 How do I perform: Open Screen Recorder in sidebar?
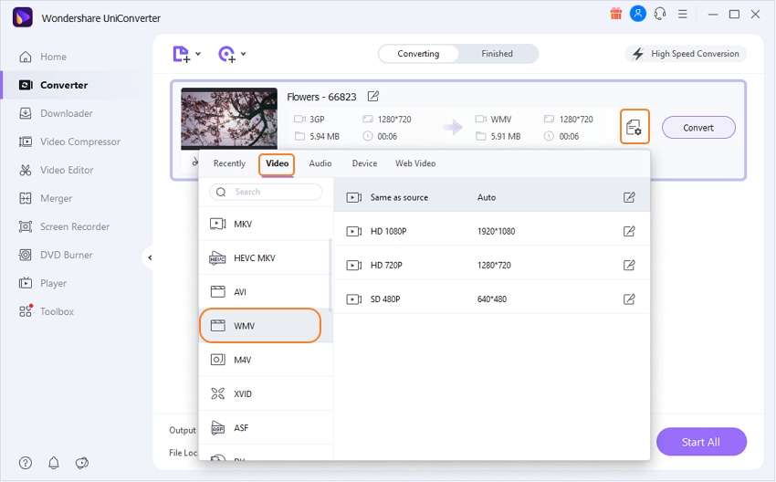(64, 226)
